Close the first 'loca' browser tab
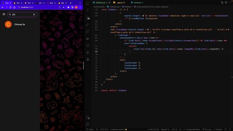 (x=10, y=3)
